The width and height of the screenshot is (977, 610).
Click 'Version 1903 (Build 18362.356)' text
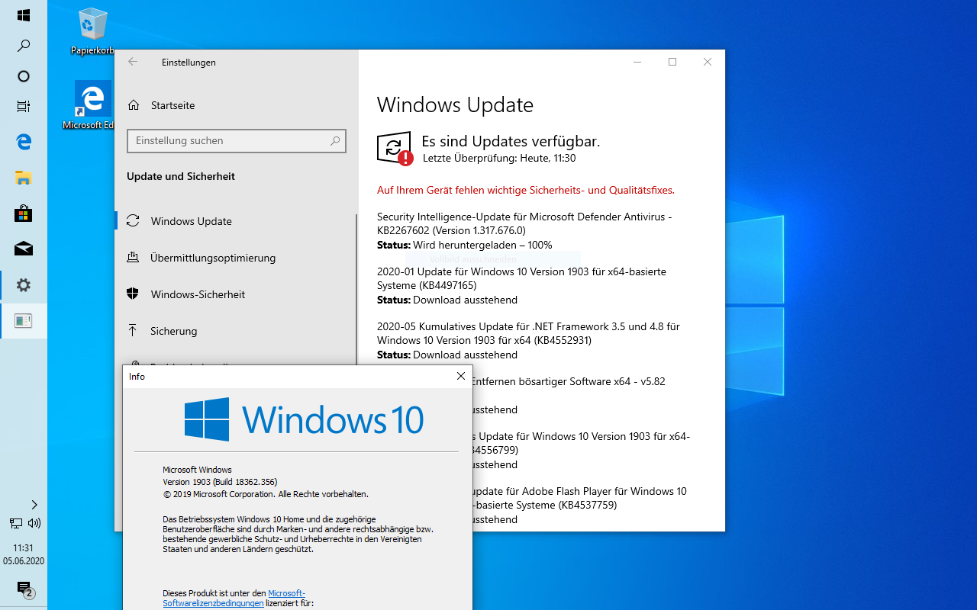pyautogui.click(x=220, y=482)
